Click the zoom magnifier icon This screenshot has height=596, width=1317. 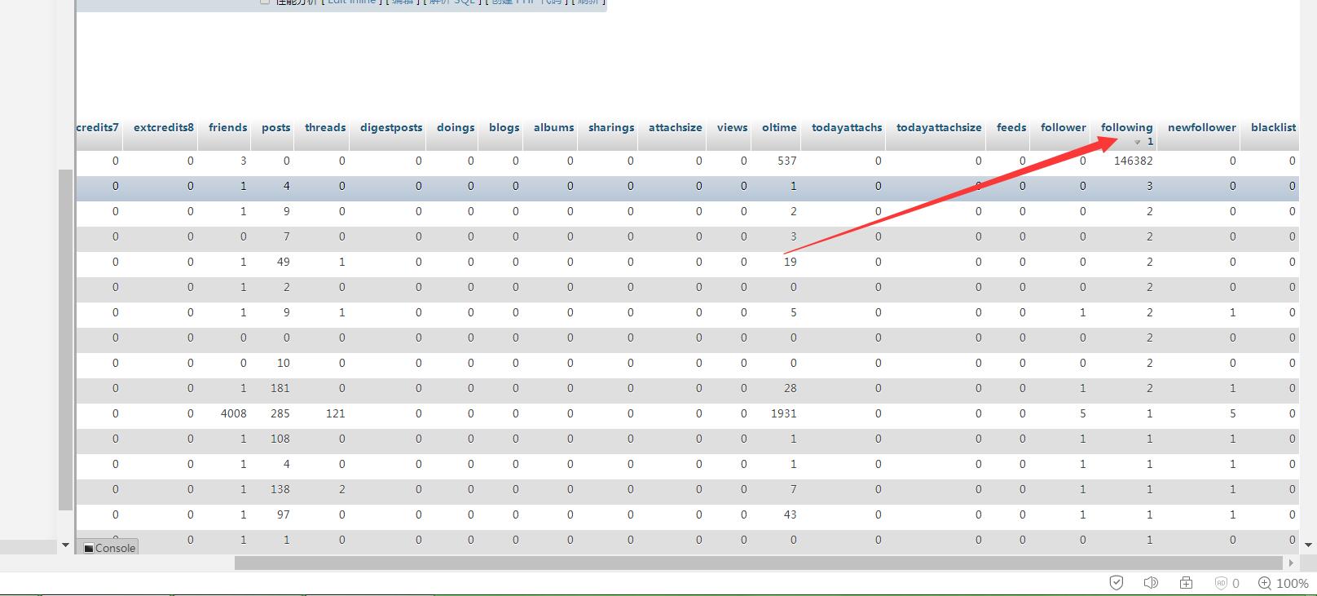1265,583
